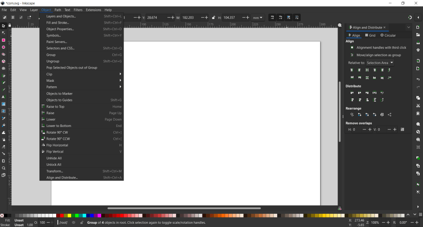Click Flip Horizontal menu entry
Screen dimensions: 423x227
81,145
